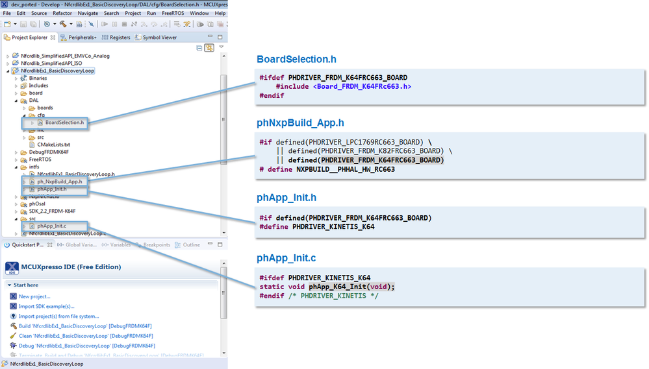The image size is (649, 369).
Task: Open the Refactor menu
Action: pyautogui.click(x=62, y=13)
